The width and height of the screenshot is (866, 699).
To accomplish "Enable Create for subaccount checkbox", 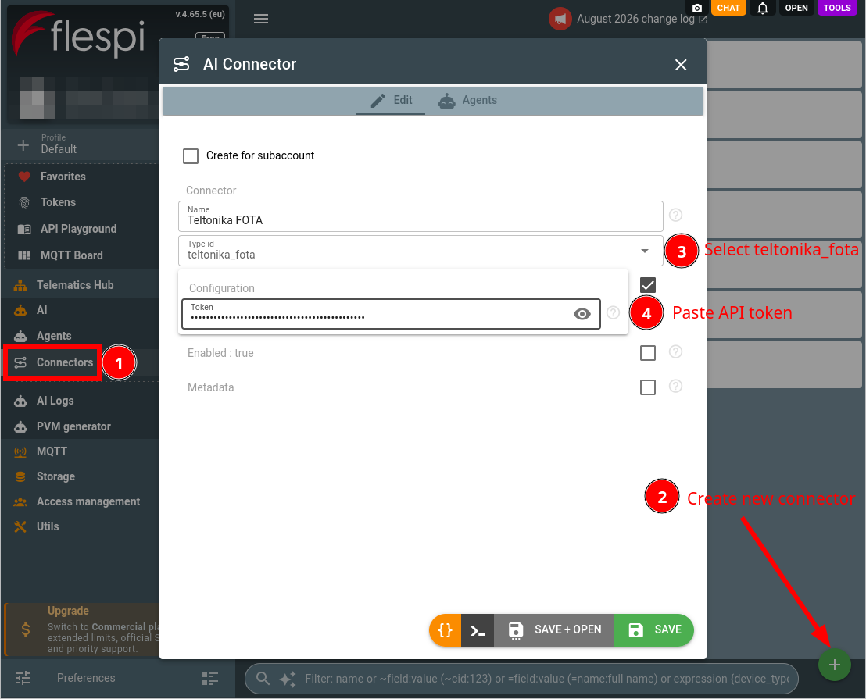I will click(x=191, y=155).
